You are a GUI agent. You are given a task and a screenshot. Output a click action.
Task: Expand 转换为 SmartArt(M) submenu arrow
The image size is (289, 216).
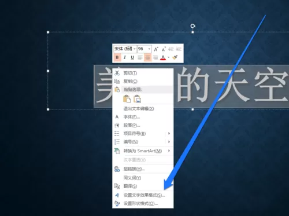(x=169, y=151)
